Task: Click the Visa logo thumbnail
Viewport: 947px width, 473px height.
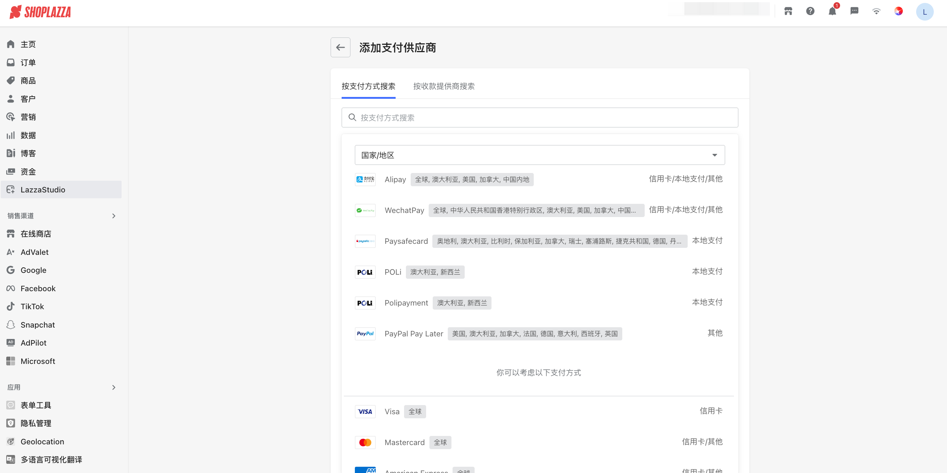Action: [365, 412]
